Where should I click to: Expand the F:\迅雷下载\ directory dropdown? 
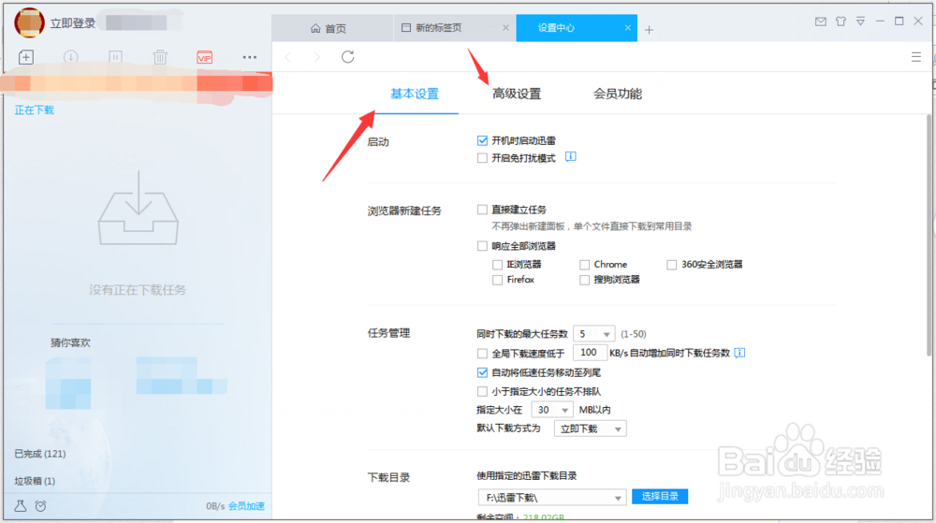(552, 498)
